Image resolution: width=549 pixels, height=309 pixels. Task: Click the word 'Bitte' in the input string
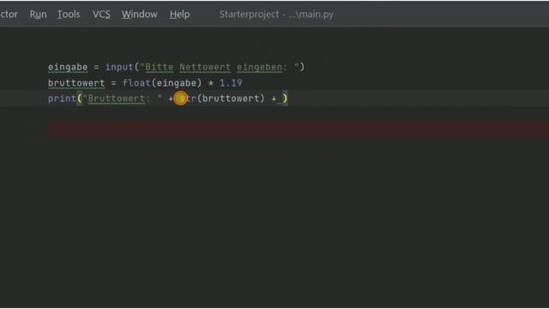160,67
